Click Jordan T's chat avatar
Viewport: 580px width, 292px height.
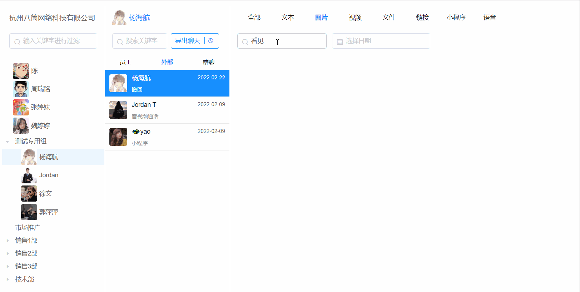tap(118, 110)
